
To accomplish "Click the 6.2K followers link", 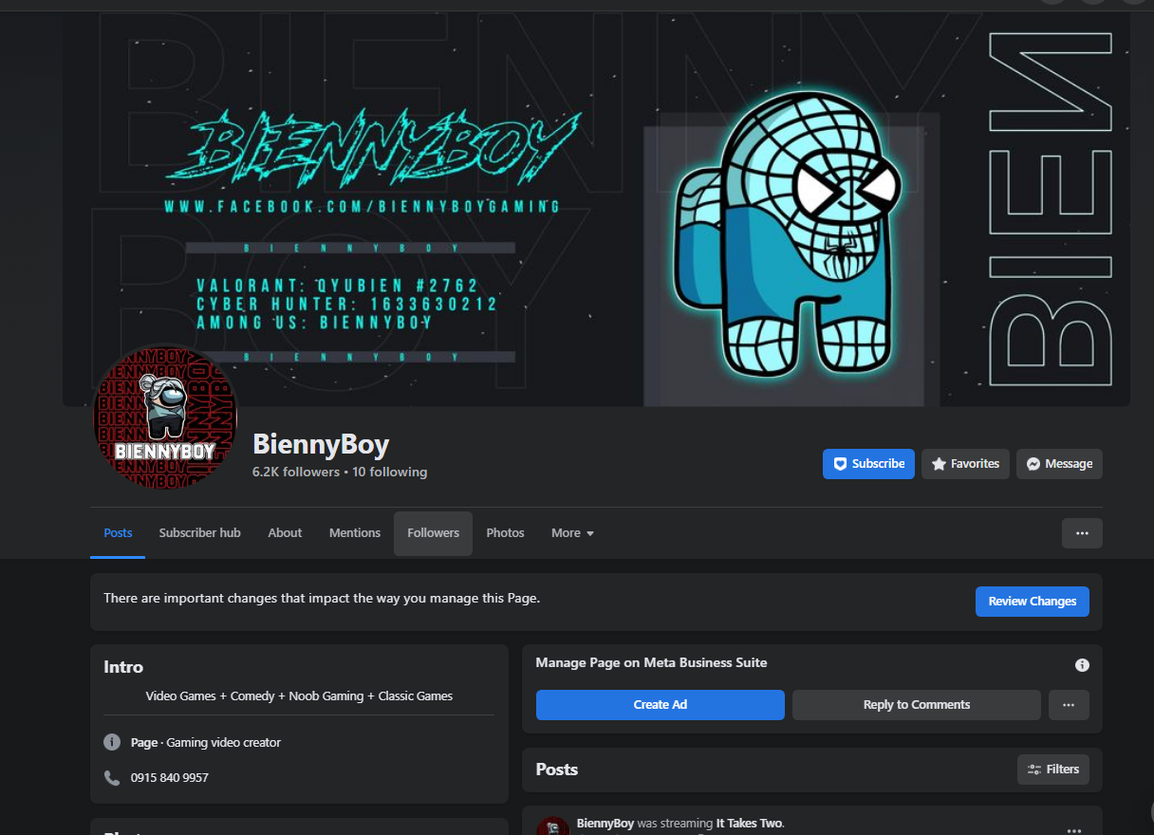I will 296,472.
